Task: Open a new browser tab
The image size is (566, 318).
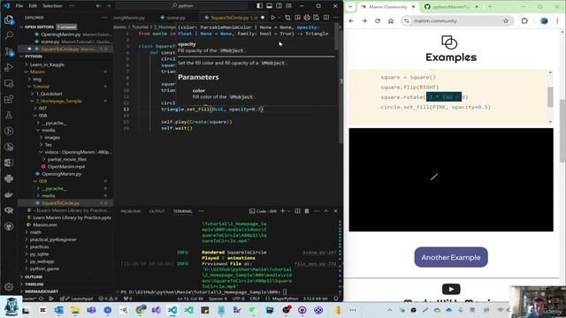Action: 490,7
